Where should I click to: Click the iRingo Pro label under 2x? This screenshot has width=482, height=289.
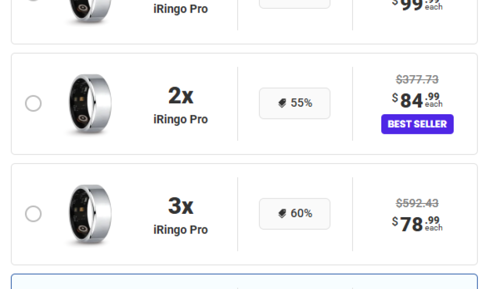tap(181, 119)
